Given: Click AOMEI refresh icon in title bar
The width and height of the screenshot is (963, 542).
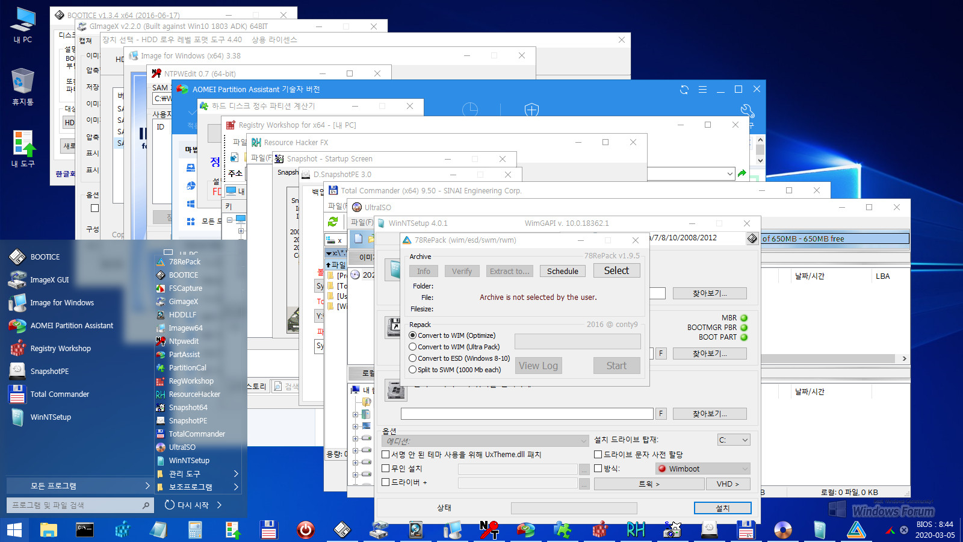Looking at the screenshot, I should tap(684, 89).
